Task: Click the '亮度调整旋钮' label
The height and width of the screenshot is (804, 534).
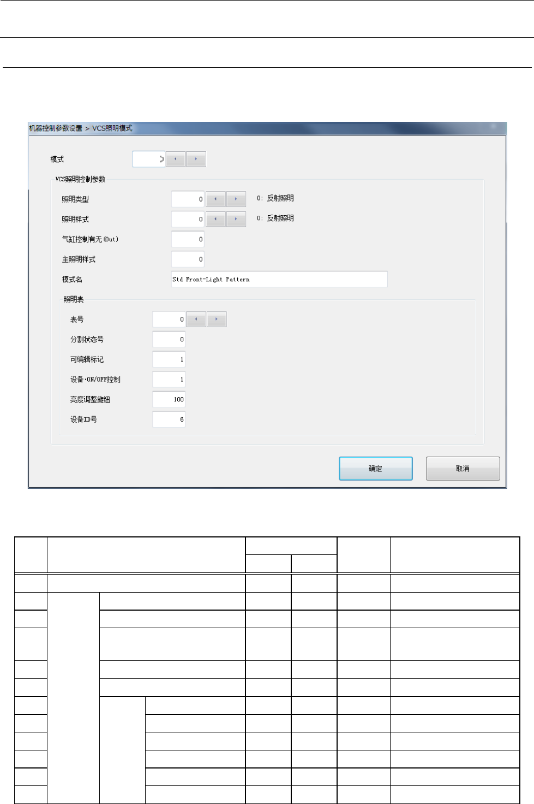Action: pos(90,400)
